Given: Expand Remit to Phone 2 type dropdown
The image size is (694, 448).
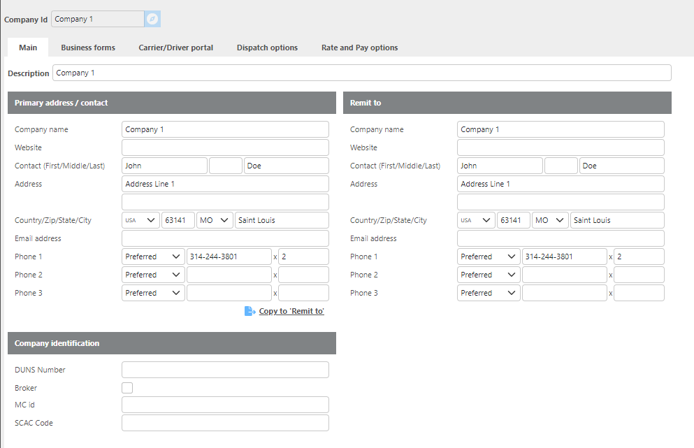Looking at the screenshot, I should pos(489,275).
